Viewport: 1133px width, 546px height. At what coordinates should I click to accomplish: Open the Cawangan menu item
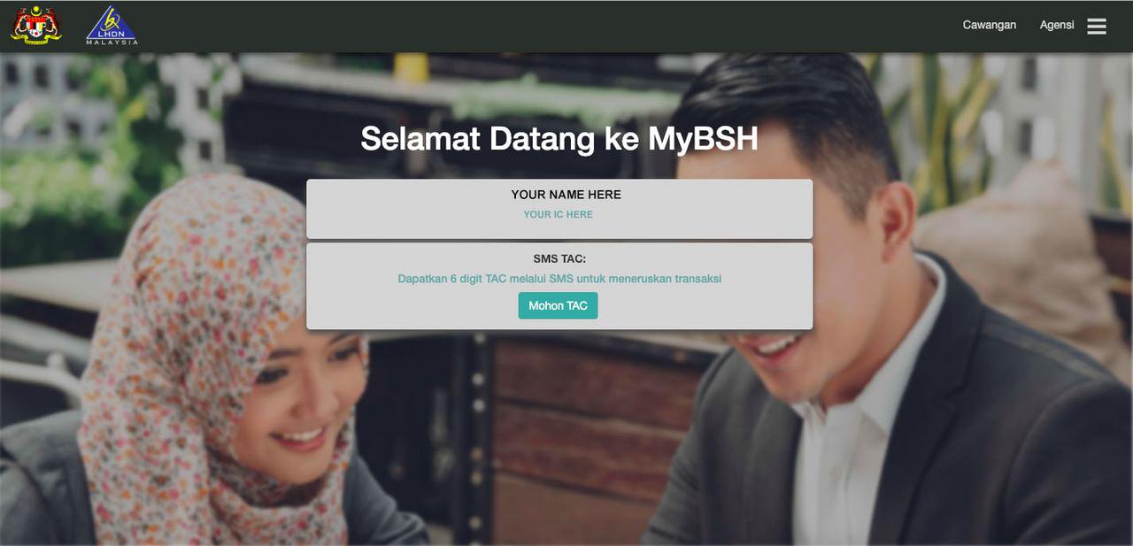point(990,25)
